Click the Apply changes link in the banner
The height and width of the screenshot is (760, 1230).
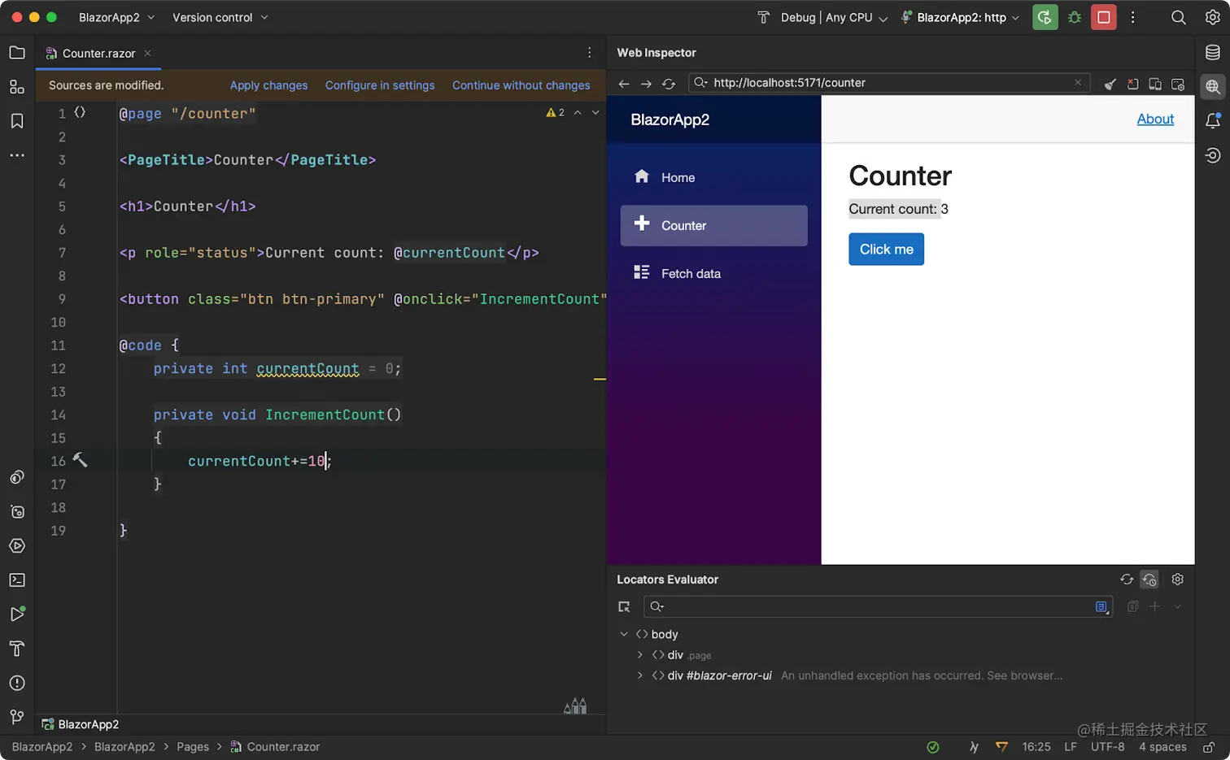268,85
